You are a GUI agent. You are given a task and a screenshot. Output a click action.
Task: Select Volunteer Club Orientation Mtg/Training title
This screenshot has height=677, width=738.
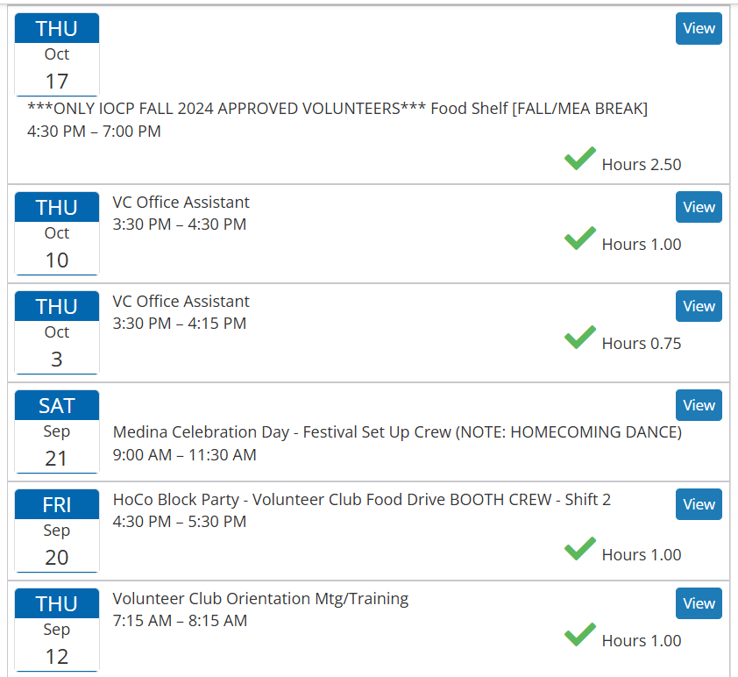point(260,599)
